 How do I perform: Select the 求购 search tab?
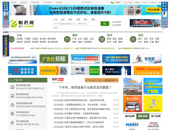(93, 19)
